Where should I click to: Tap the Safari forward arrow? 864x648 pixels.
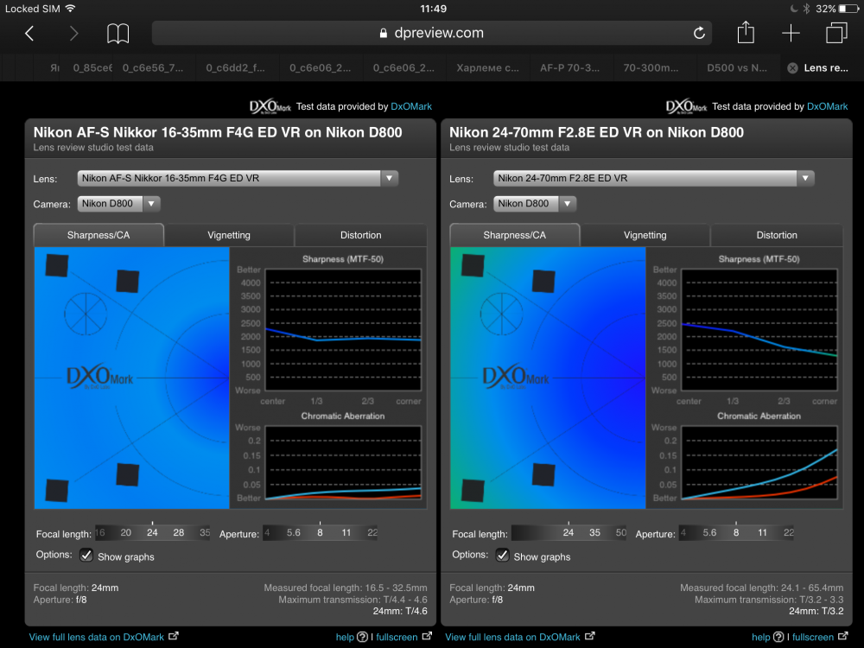click(73, 34)
